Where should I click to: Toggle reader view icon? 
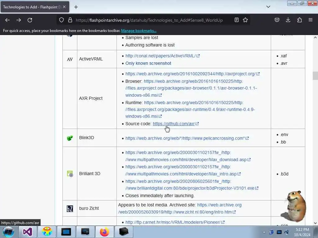pyautogui.click(x=236, y=20)
